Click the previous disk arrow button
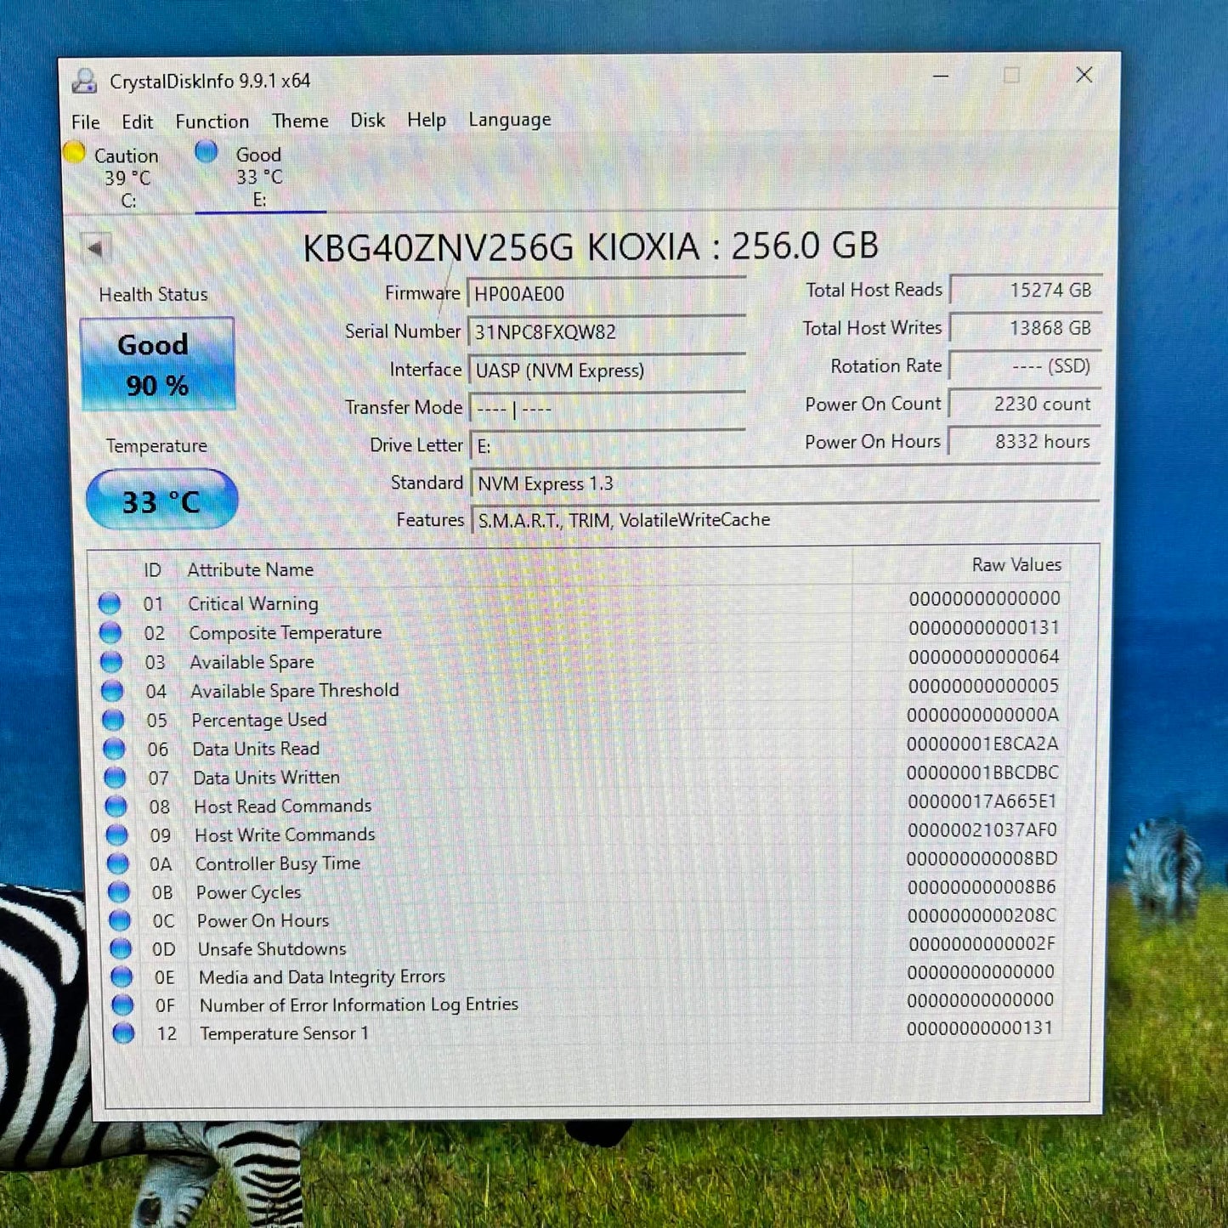The width and height of the screenshot is (1228, 1228). pos(94,249)
